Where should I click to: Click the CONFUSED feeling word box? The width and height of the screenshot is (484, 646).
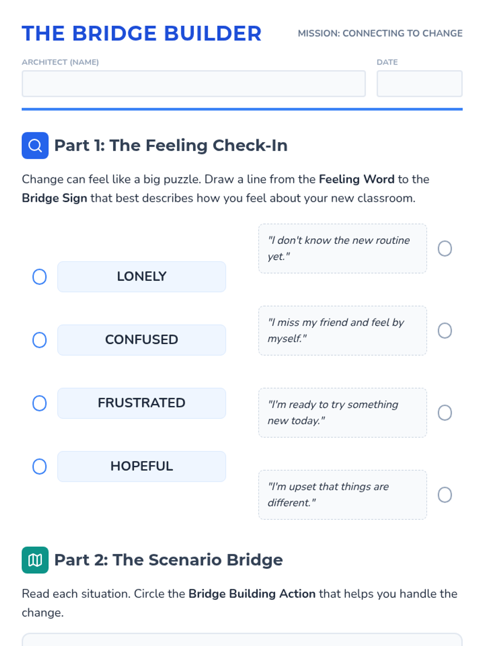(x=142, y=340)
